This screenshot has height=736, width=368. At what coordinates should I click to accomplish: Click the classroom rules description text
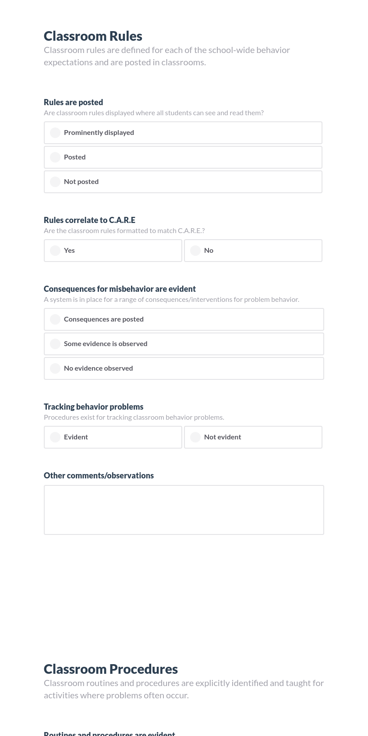(x=167, y=56)
